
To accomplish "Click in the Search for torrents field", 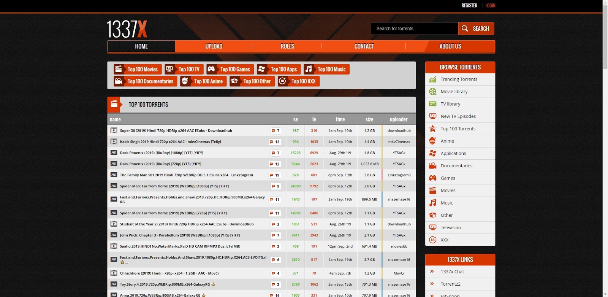I will [x=414, y=29].
